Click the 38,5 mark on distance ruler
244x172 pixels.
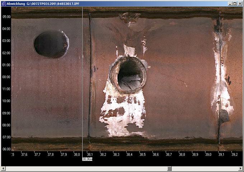click(x=142, y=155)
